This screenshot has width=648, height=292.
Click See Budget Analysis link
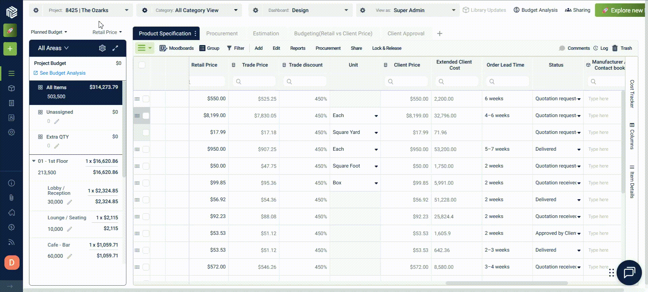coord(59,73)
